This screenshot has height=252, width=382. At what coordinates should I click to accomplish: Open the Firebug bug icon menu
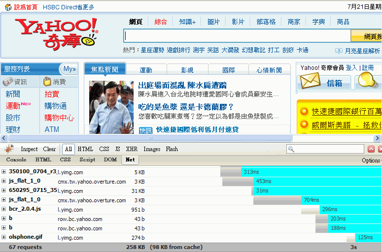[9, 149]
